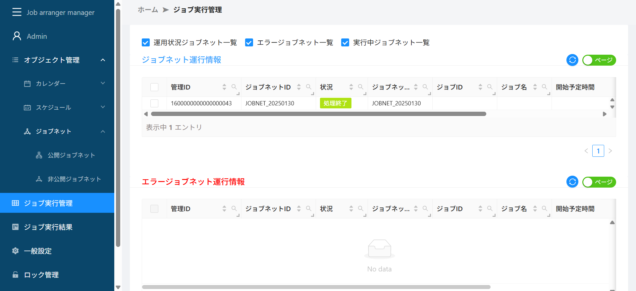Sort top table by ジョブネットID column
The image size is (636, 291).
299,87
